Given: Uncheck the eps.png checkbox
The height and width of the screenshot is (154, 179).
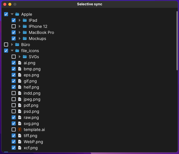Looking at the screenshot, I should (14, 75).
